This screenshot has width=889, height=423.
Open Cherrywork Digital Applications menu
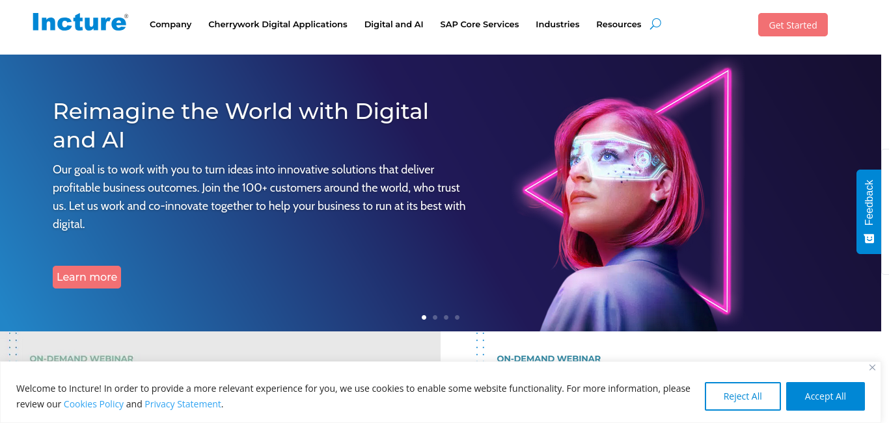tap(278, 24)
